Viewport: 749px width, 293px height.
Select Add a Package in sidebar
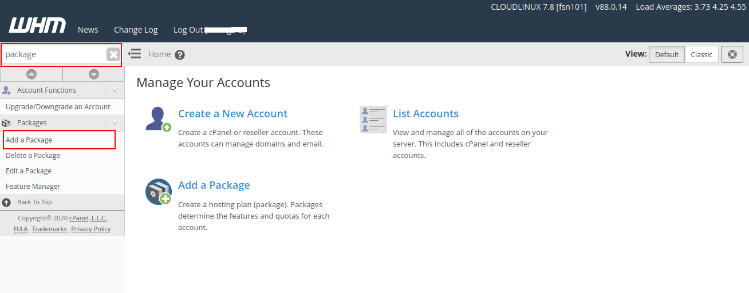pos(29,140)
